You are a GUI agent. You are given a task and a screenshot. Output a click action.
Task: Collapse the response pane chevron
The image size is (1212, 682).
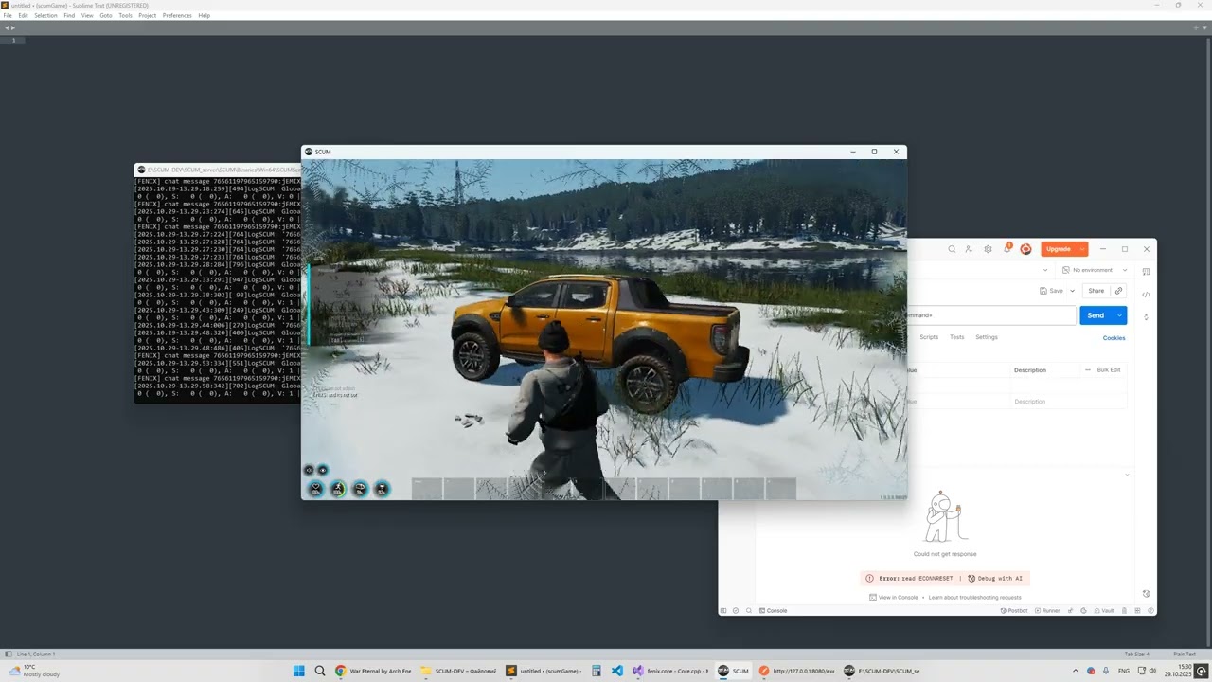click(x=1127, y=475)
